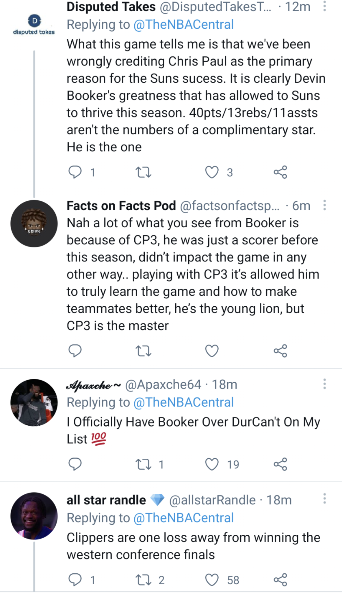Retweet the Facts on Facts Pod tweet
342x593 pixels.
[x=143, y=351]
